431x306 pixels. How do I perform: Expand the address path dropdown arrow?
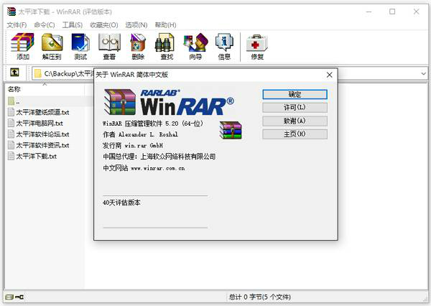click(423, 73)
